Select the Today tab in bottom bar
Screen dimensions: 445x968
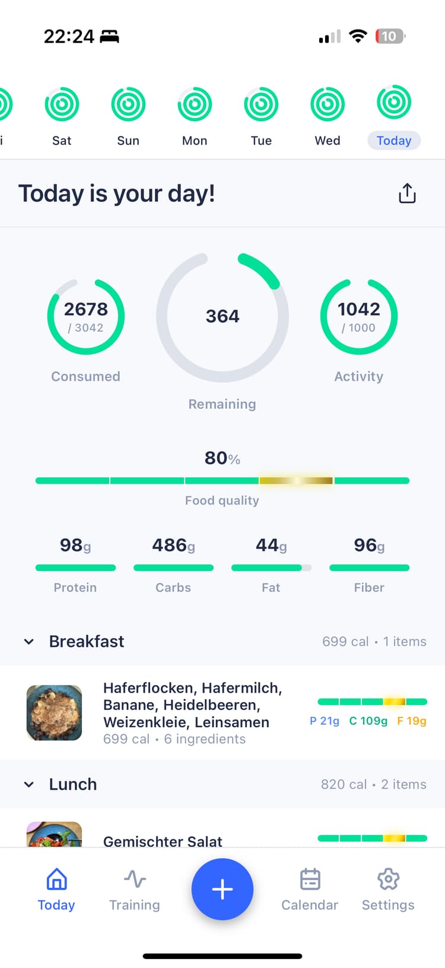tap(56, 888)
